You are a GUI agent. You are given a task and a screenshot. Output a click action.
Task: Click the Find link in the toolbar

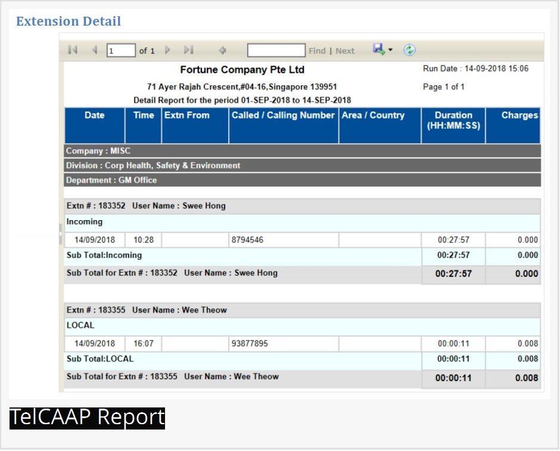click(317, 51)
